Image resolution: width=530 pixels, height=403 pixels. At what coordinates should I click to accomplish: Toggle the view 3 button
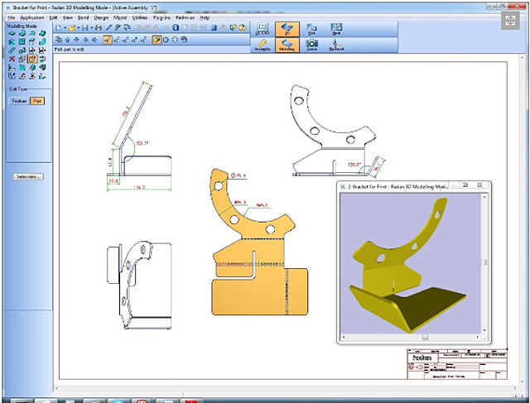[x=125, y=40]
